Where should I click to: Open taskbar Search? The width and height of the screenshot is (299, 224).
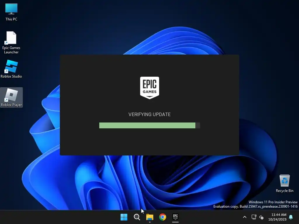tap(137, 217)
